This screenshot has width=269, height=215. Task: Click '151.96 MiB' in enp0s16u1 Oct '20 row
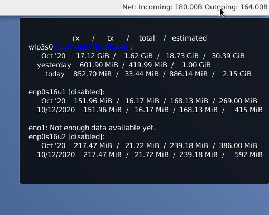point(93,101)
